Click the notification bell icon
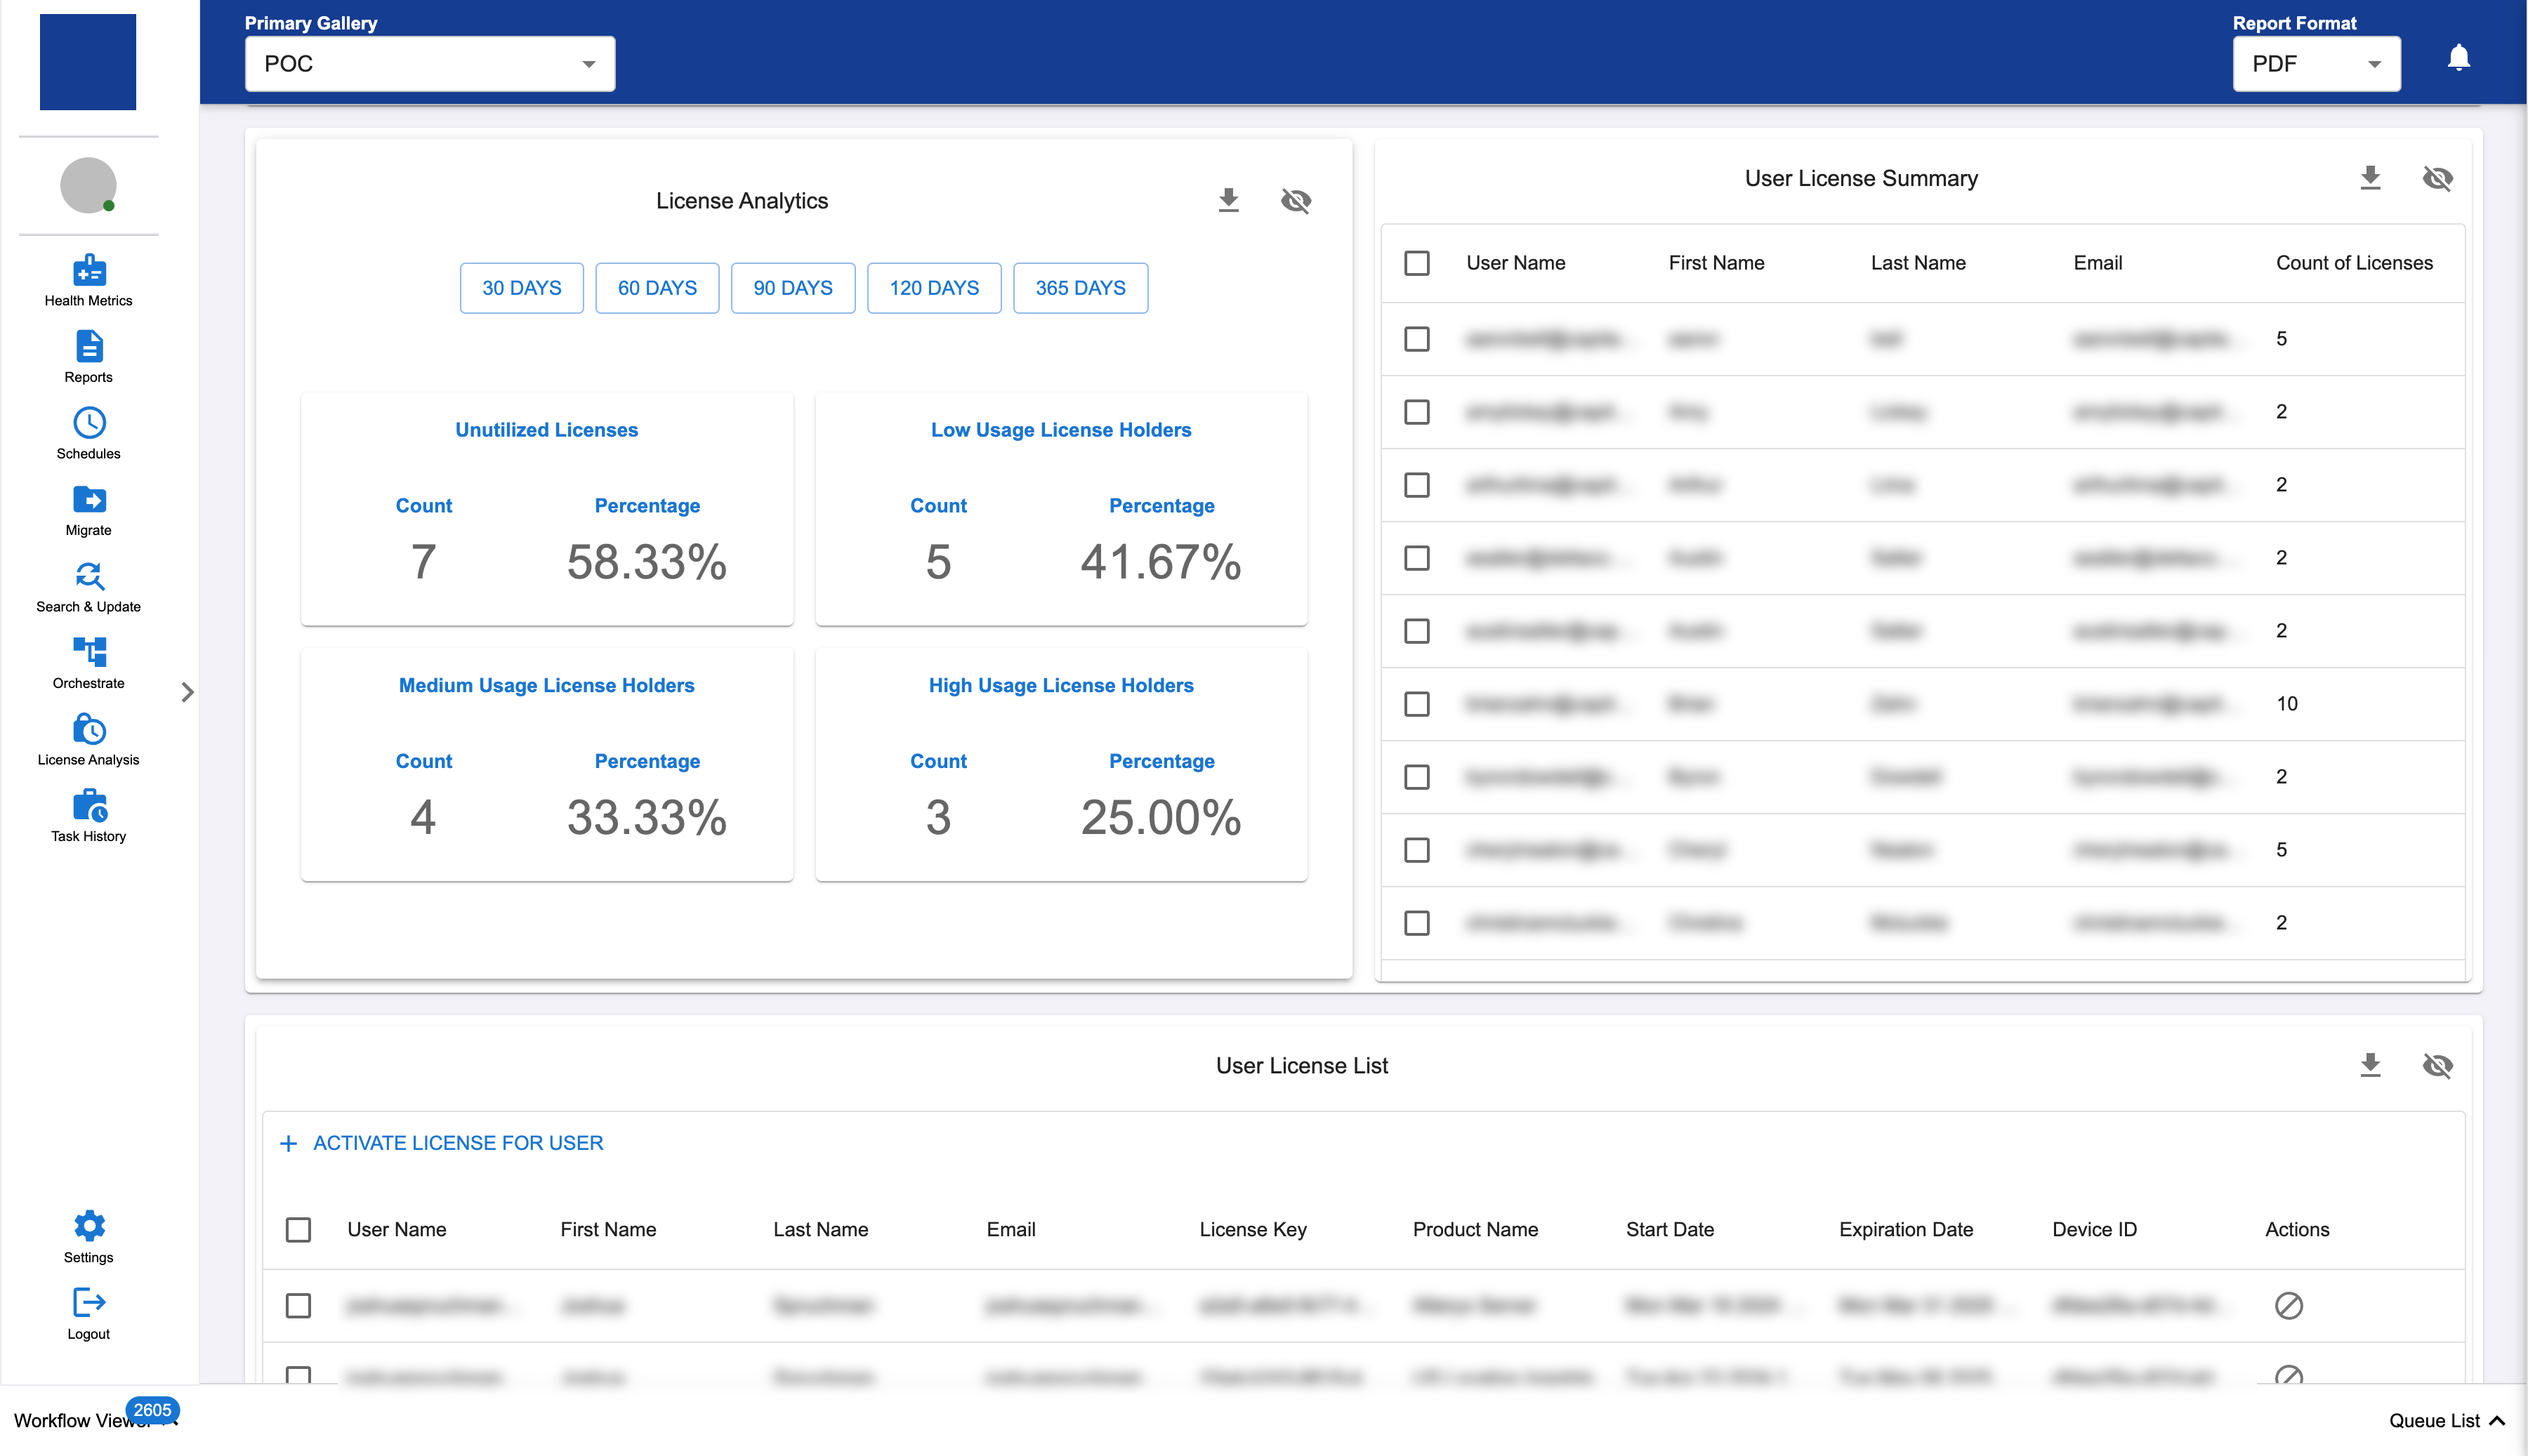 click(2458, 58)
